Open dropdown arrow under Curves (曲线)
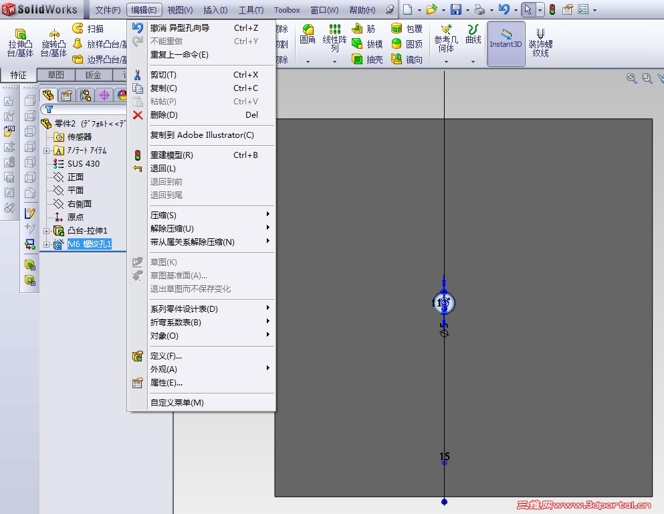 tap(473, 62)
